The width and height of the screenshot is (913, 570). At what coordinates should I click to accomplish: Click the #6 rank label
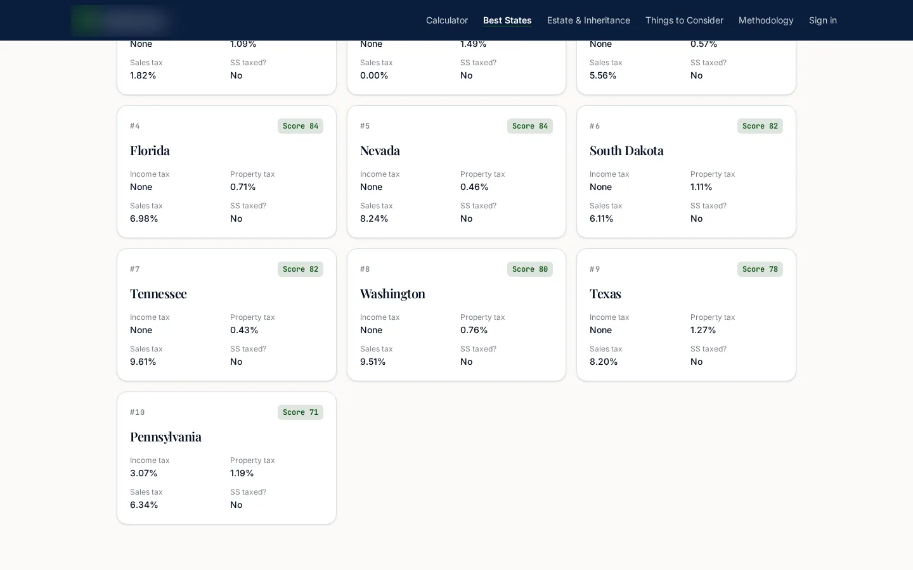click(595, 126)
